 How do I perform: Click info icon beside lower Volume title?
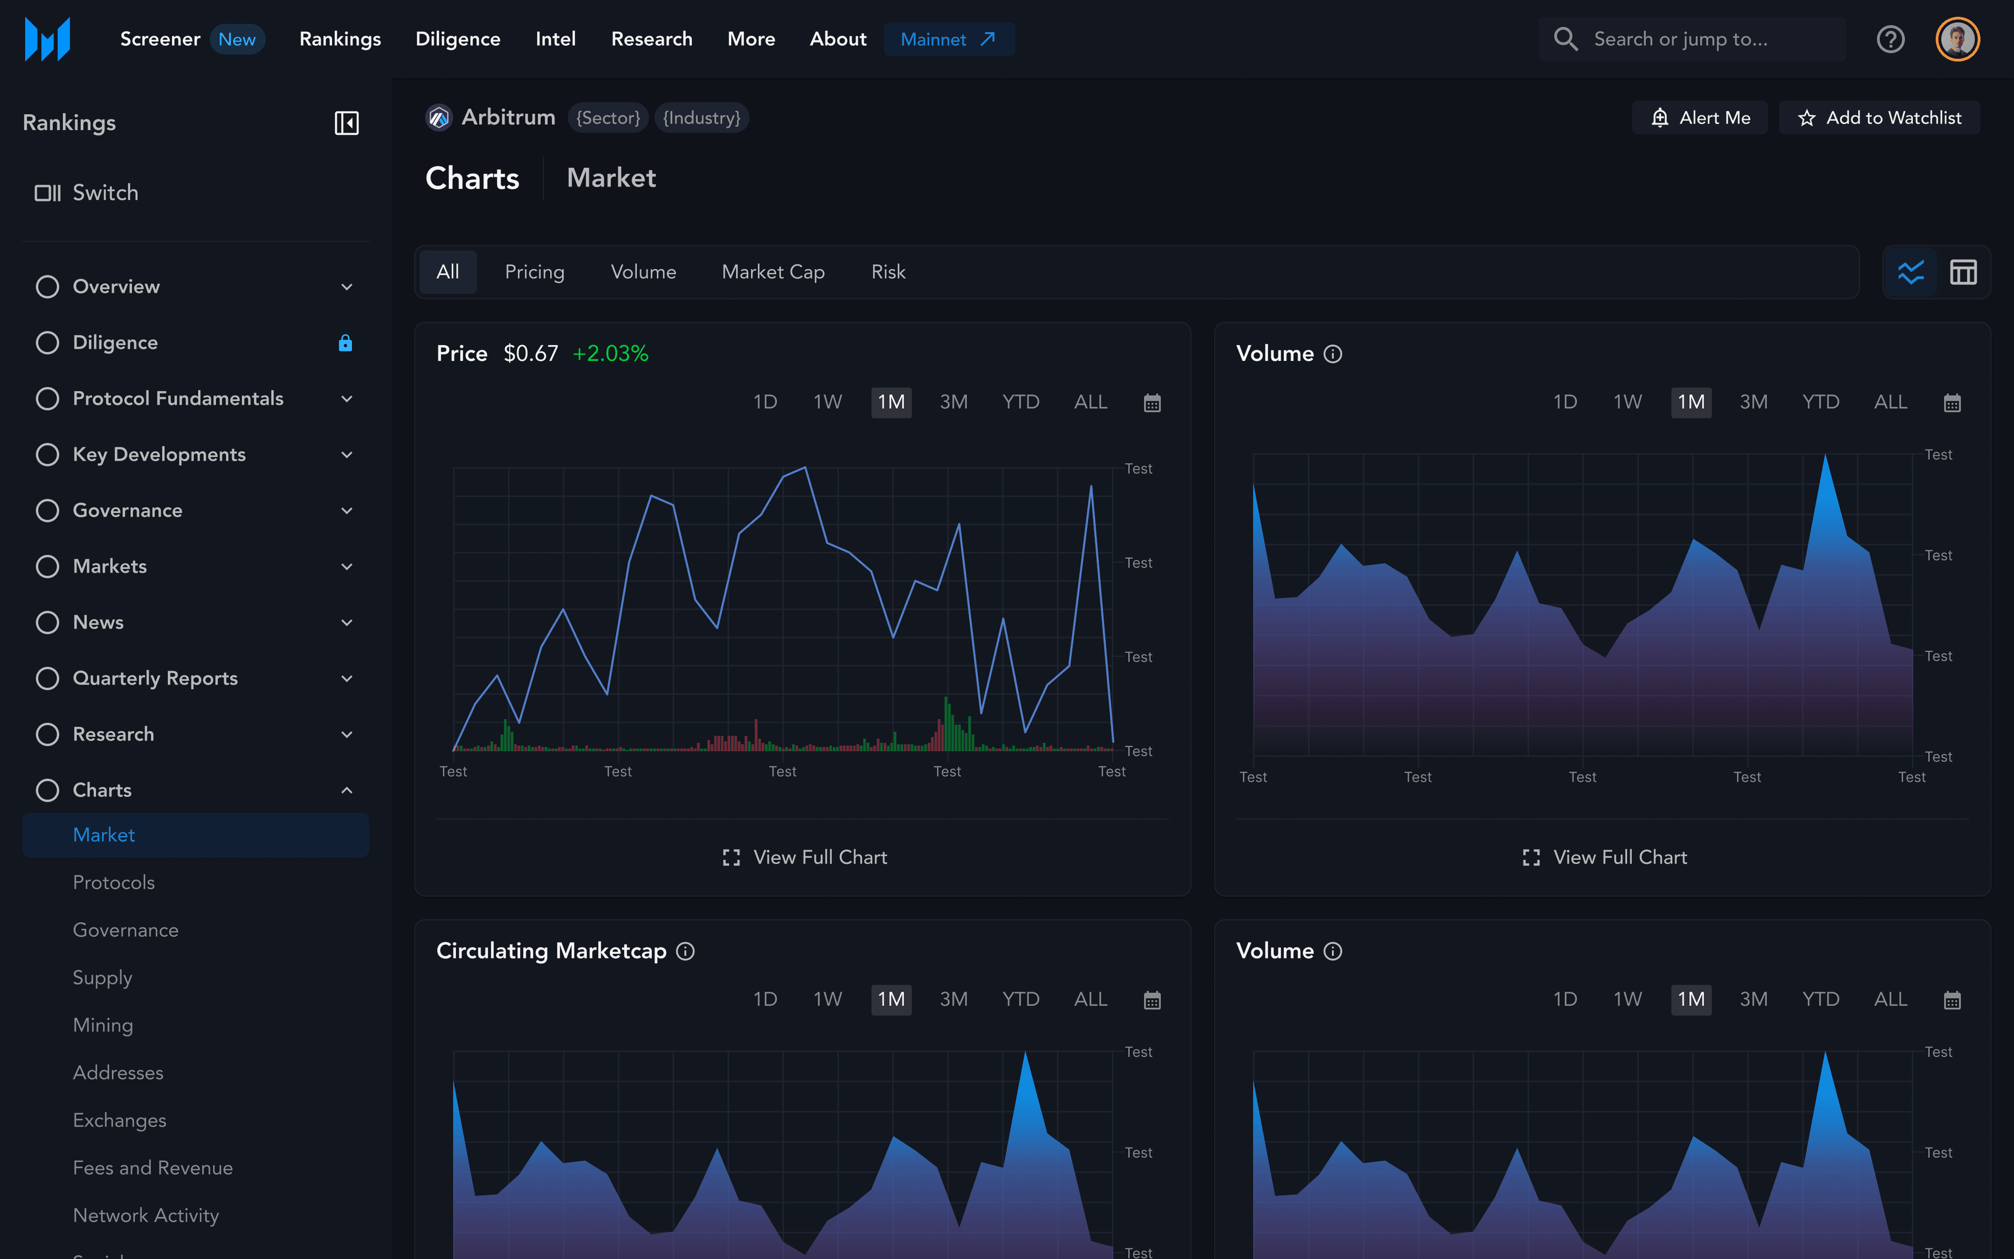(x=1332, y=951)
